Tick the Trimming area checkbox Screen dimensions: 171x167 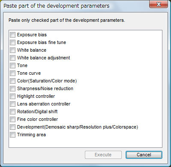click(x=12, y=135)
